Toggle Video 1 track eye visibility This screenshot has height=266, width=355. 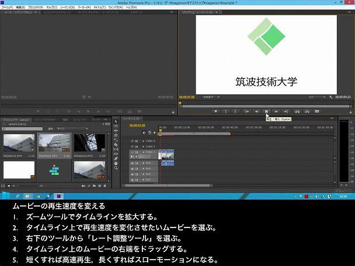point(132,152)
